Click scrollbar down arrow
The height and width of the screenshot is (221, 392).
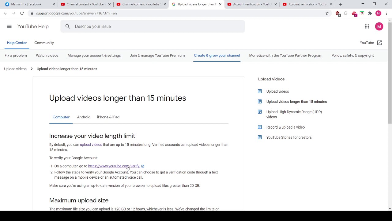[x=390, y=209]
